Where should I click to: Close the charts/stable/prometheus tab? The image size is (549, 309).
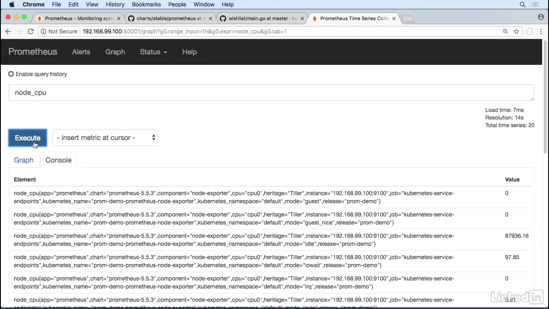click(x=211, y=18)
